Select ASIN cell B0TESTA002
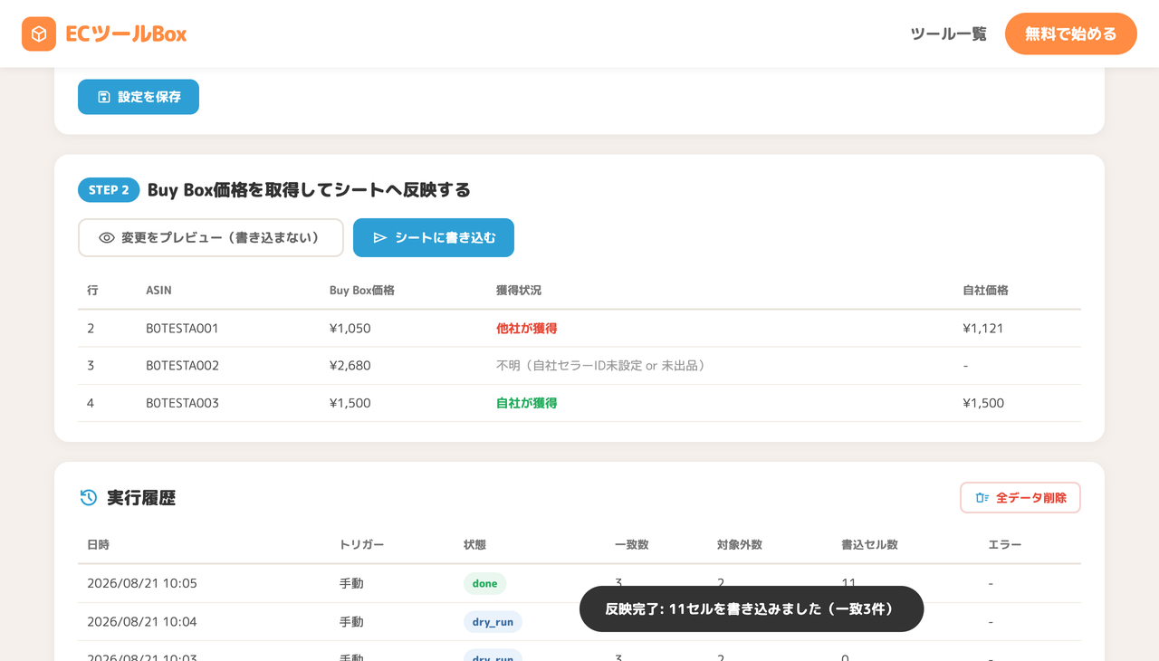Viewport: 1159px width, 661px height. click(x=182, y=366)
